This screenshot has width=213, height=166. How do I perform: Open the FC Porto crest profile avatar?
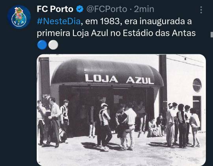[x=19, y=17]
